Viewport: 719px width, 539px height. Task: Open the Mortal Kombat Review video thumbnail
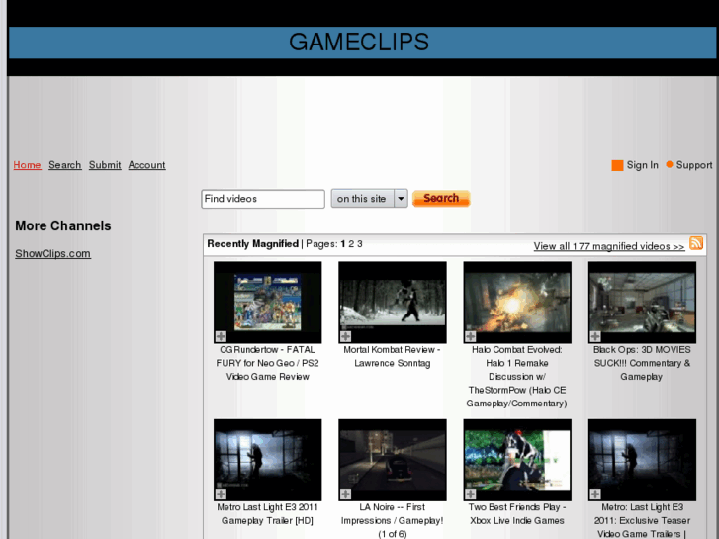pyautogui.click(x=393, y=303)
